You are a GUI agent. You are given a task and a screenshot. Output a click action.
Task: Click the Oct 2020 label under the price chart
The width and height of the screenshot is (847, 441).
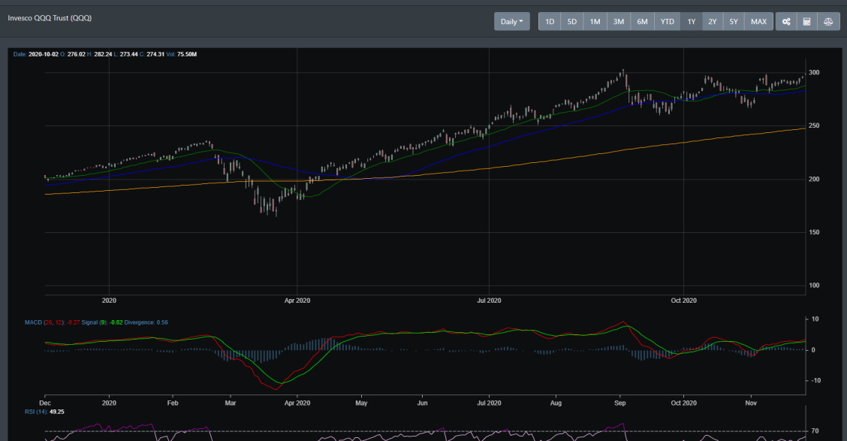[683, 301]
